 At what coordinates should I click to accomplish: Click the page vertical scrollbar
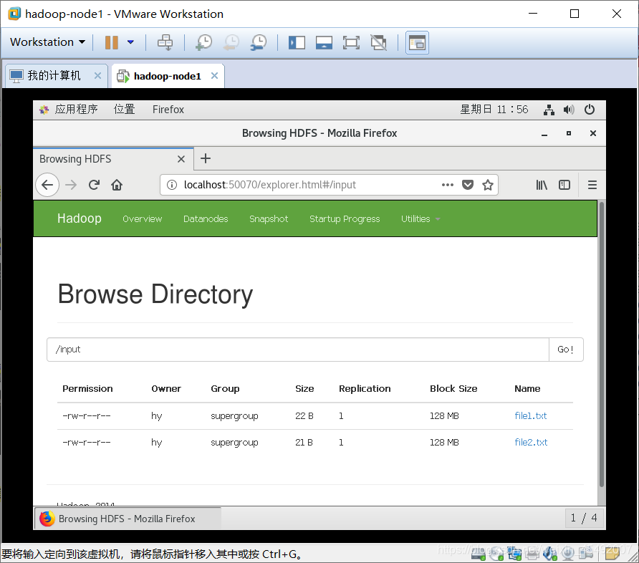tap(602, 345)
